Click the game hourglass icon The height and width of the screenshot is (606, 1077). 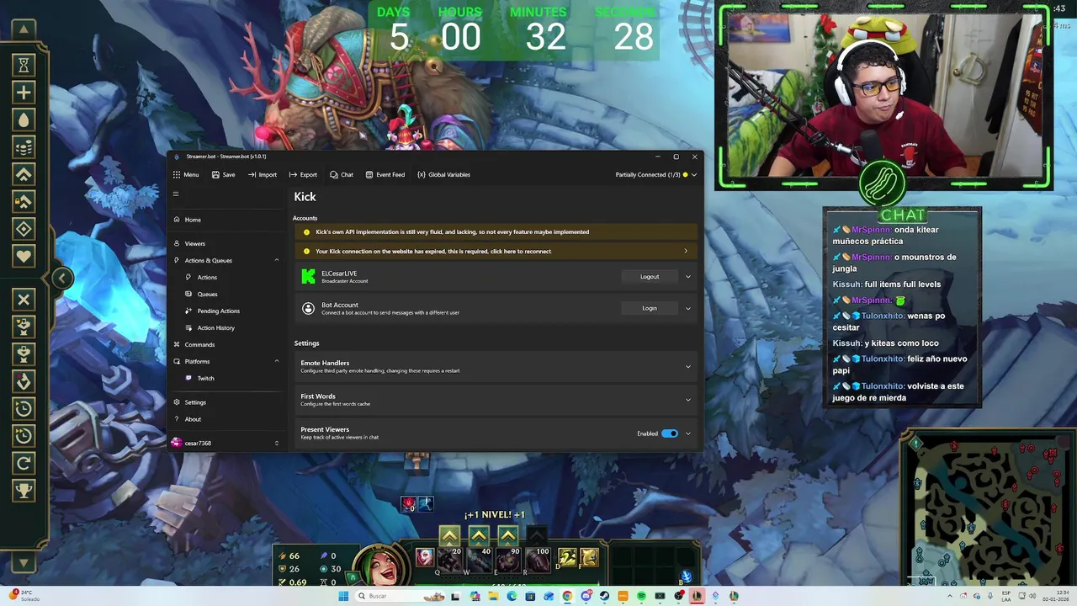click(24, 65)
